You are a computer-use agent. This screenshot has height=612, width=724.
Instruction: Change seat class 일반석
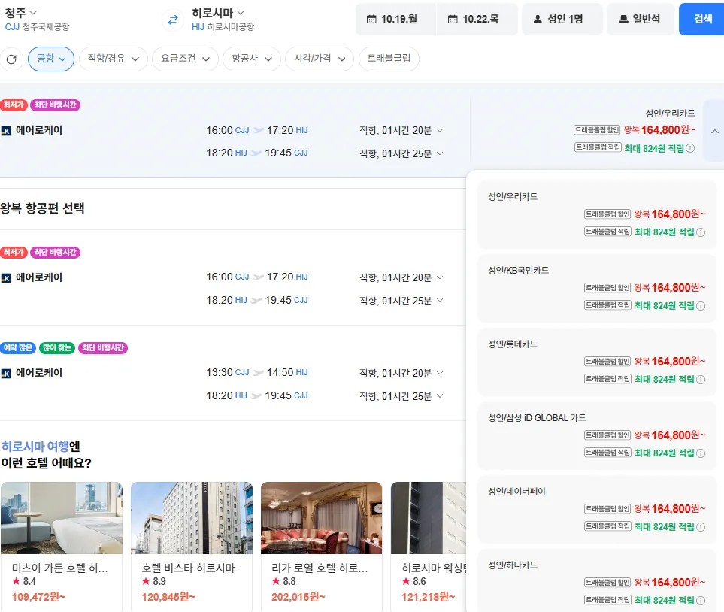click(641, 19)
